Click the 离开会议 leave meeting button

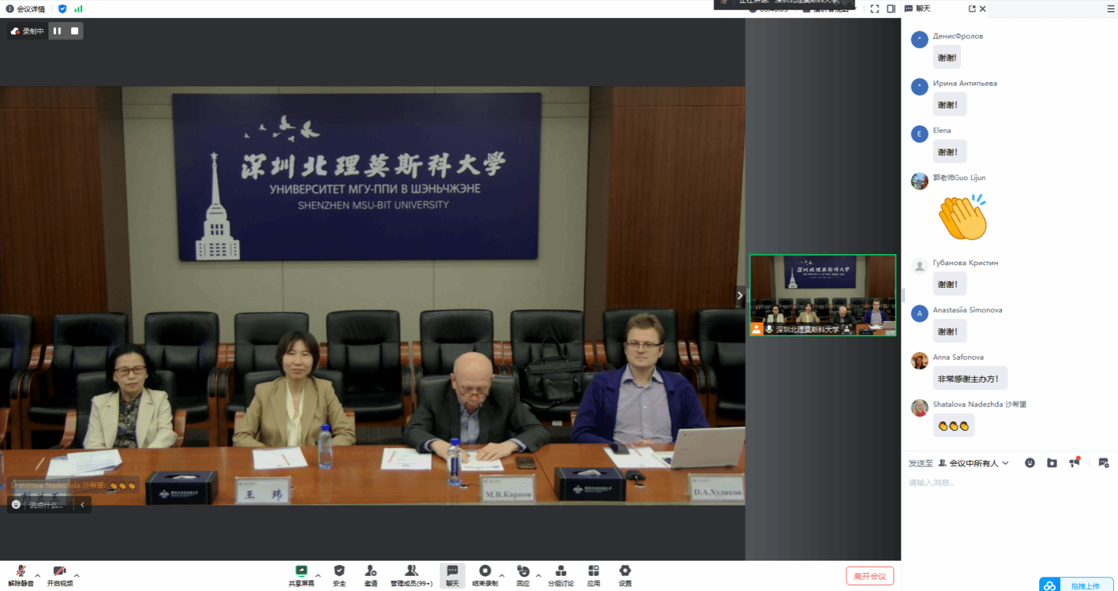click(869, 576)
